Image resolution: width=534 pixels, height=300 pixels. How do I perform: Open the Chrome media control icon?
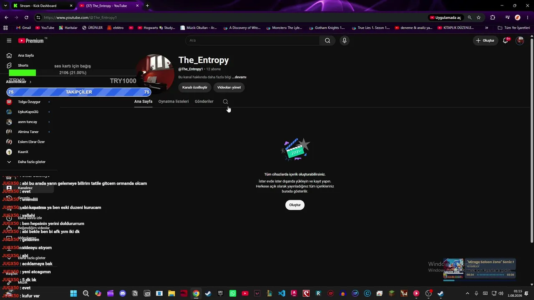pyautogui.click(x=507, y=17)
